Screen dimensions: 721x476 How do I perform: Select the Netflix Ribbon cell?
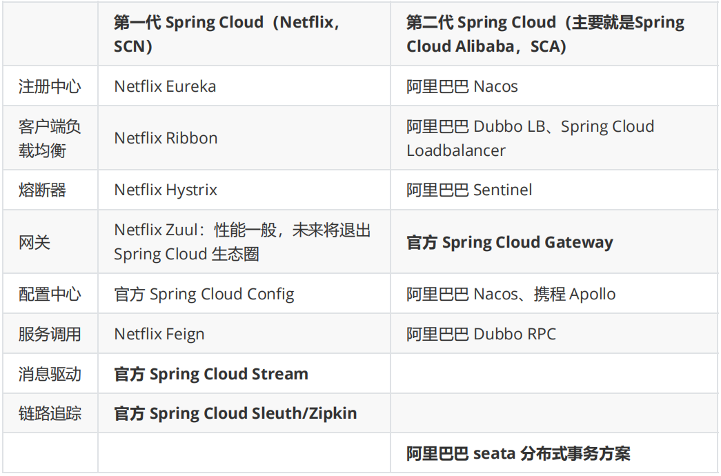point(244,138)
